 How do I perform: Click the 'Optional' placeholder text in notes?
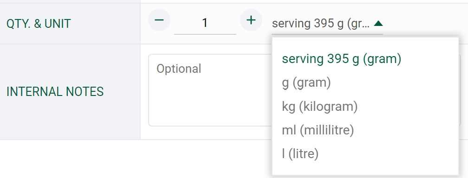179,69
